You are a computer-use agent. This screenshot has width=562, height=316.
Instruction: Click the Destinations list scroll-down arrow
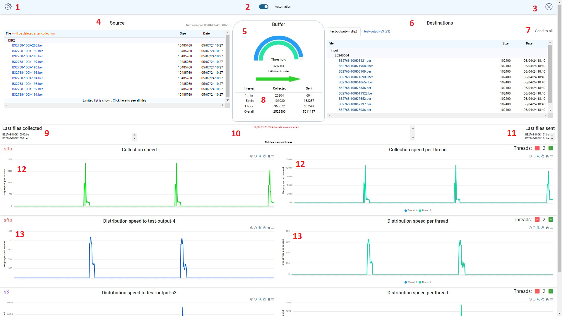pyautogui.click(x=550, y=110)
